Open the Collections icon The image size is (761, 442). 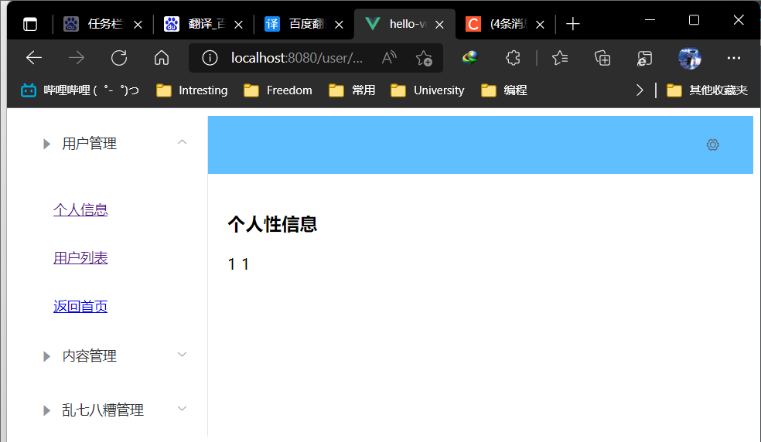click(x=602, y=58)
